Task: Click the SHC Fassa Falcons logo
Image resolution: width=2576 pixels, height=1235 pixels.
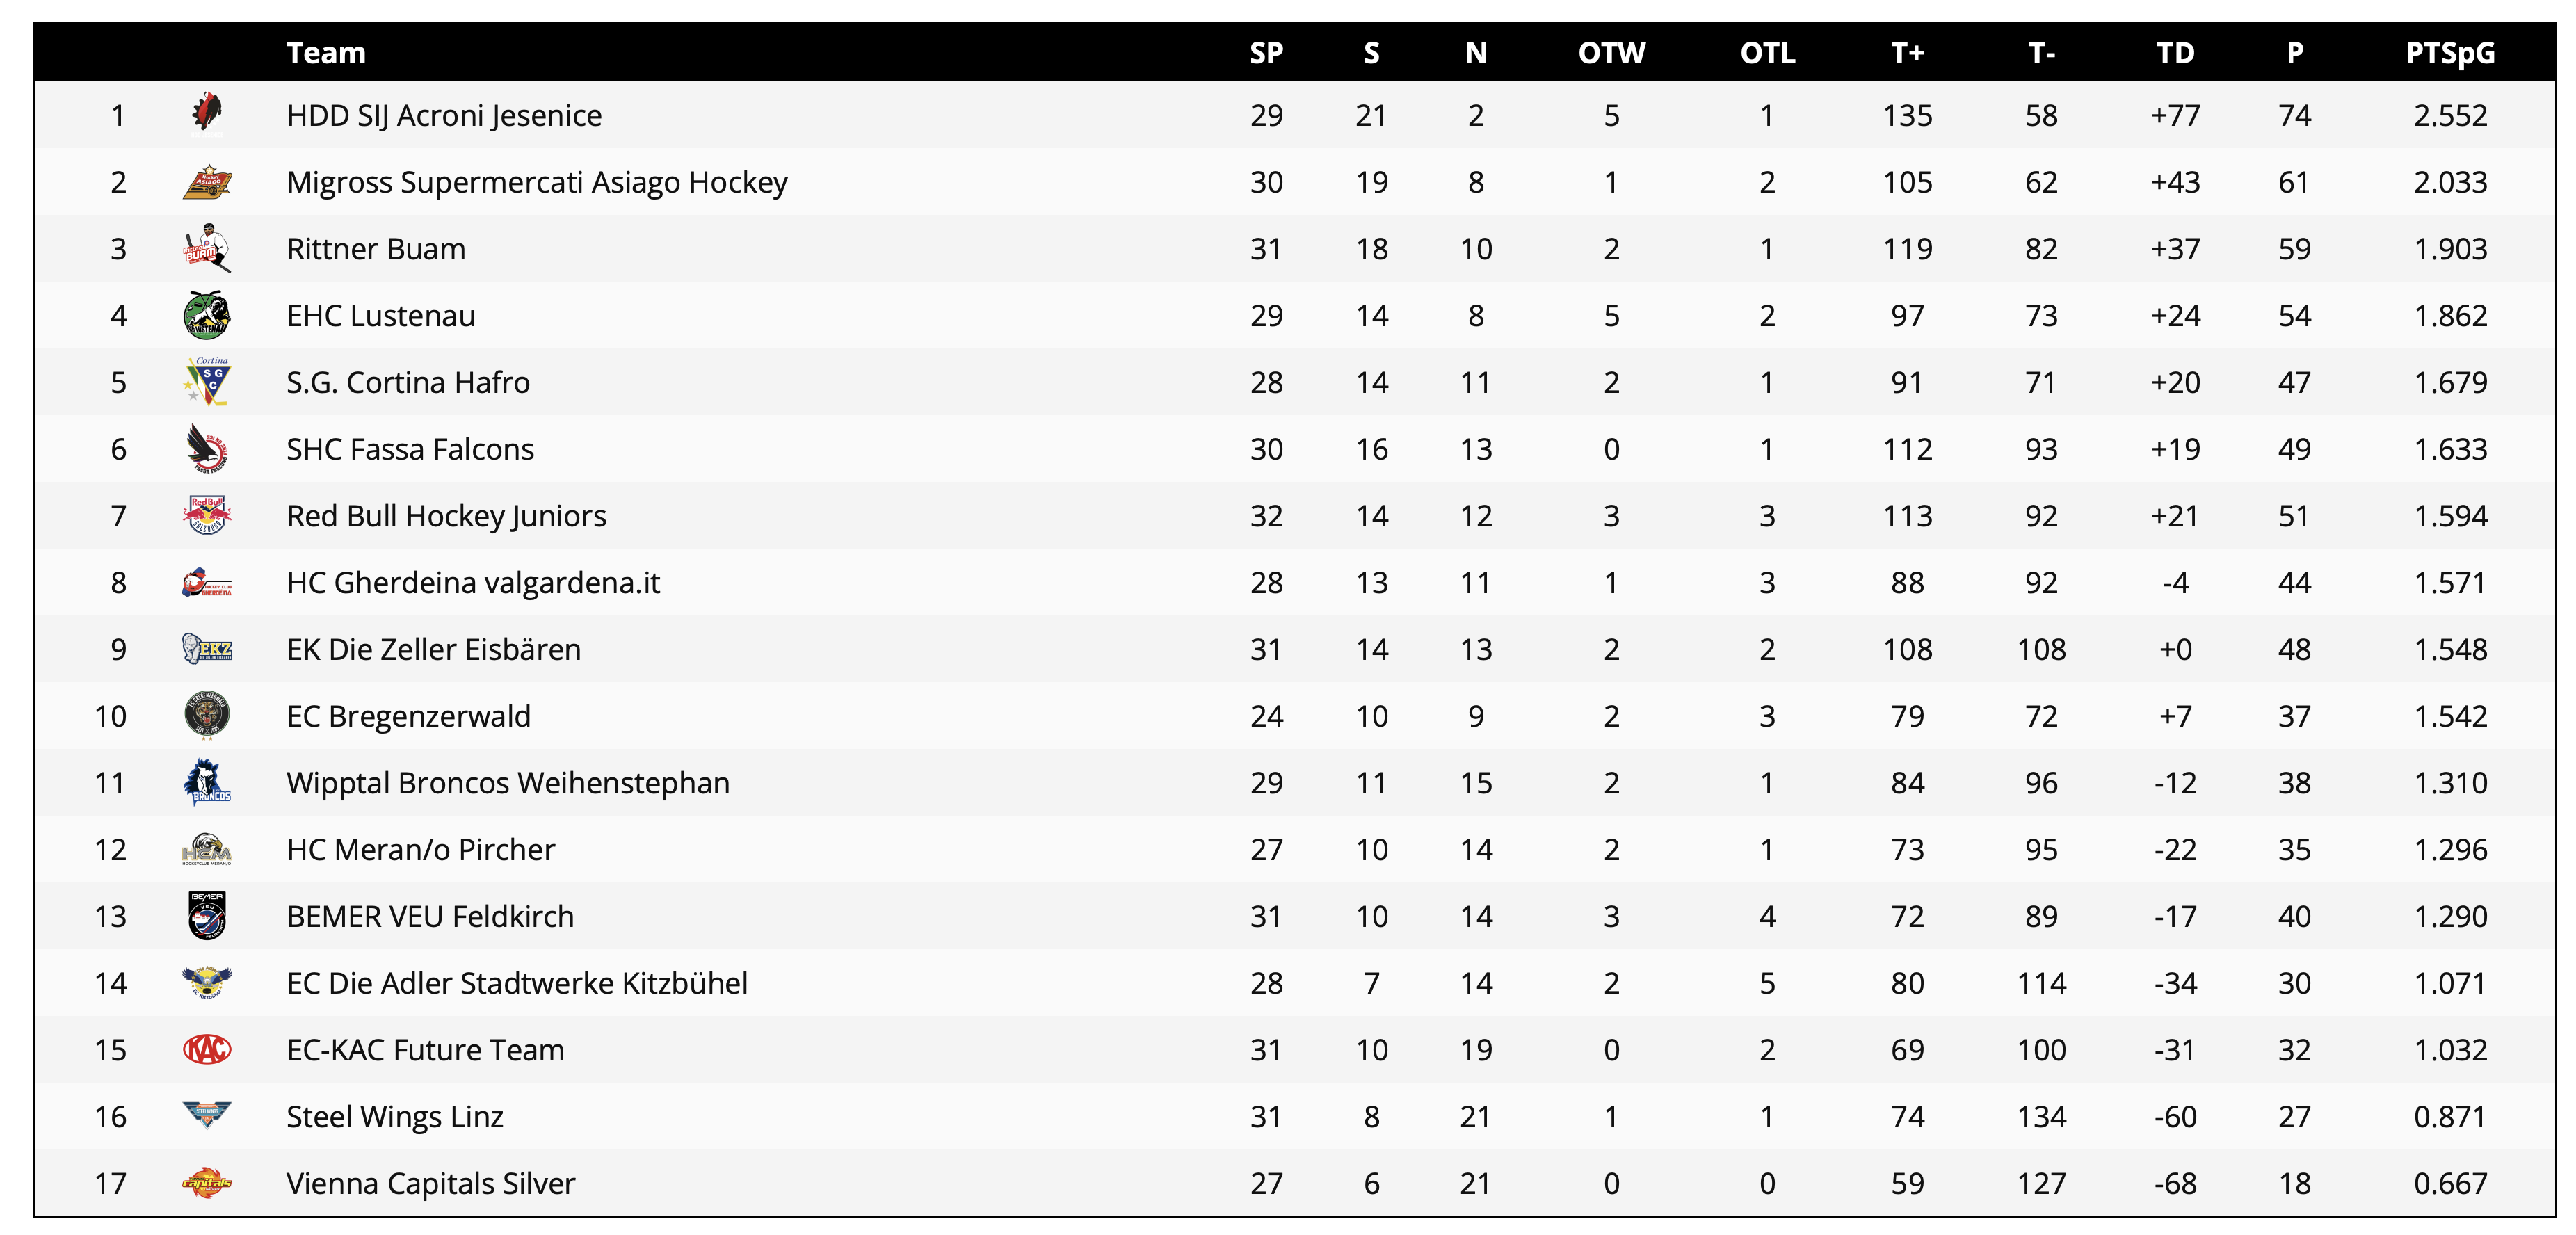Action: [207, 449]
